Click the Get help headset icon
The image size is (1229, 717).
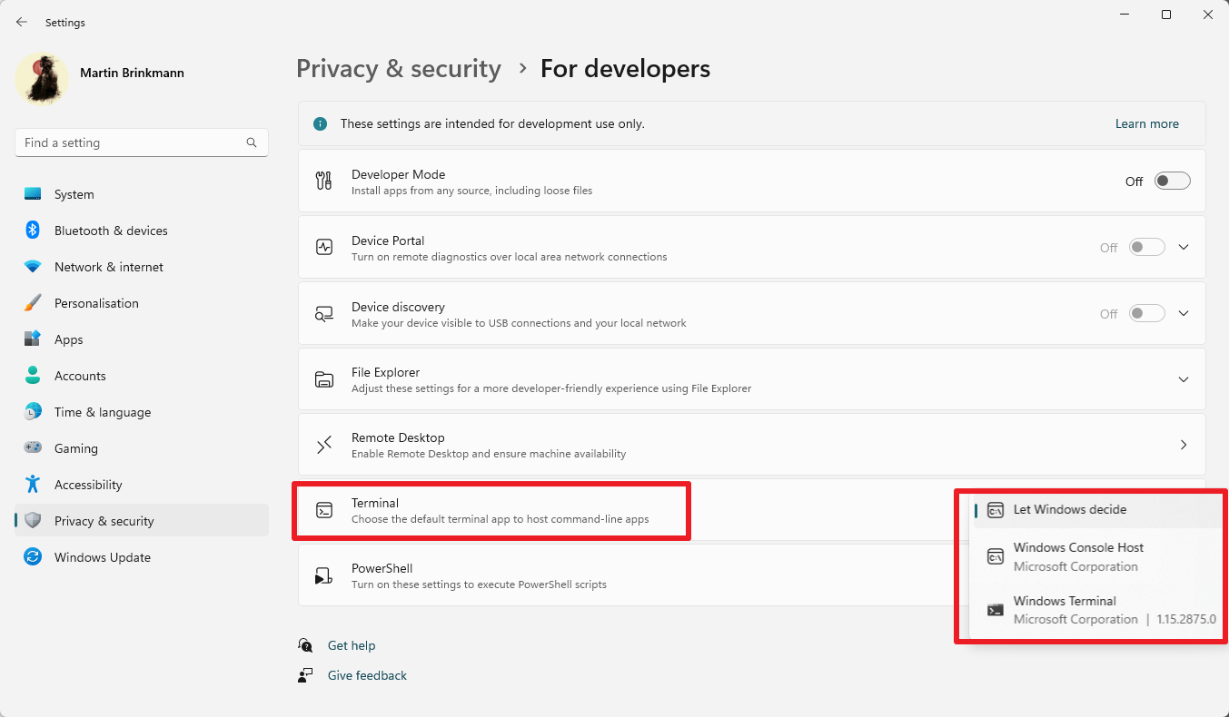tap(305, 645)
